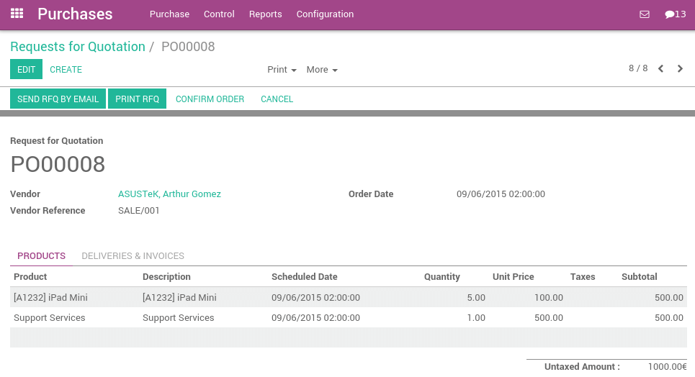Open the Reports menu

click(x=265, y=14)
